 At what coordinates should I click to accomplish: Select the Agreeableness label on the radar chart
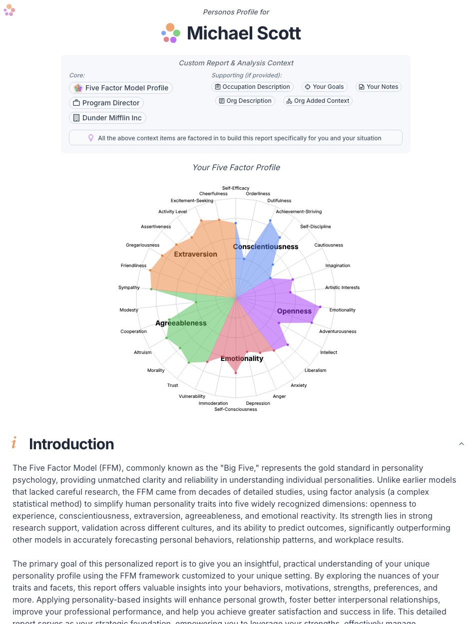tap(181, 323)
